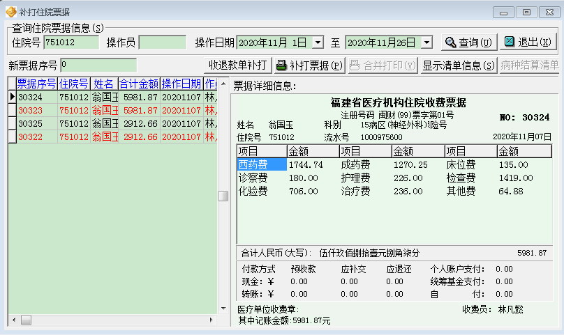The width and height of the screenshot is (564, 335).
Task: Sort by the 票据序号 column header
Action: [37, 84]
